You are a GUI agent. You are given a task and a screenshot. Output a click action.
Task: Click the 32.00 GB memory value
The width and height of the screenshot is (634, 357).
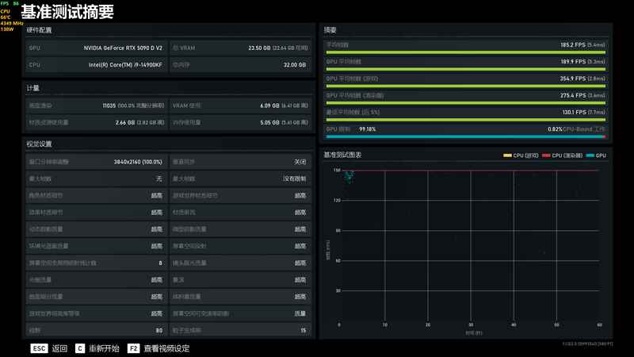point(295,65)
